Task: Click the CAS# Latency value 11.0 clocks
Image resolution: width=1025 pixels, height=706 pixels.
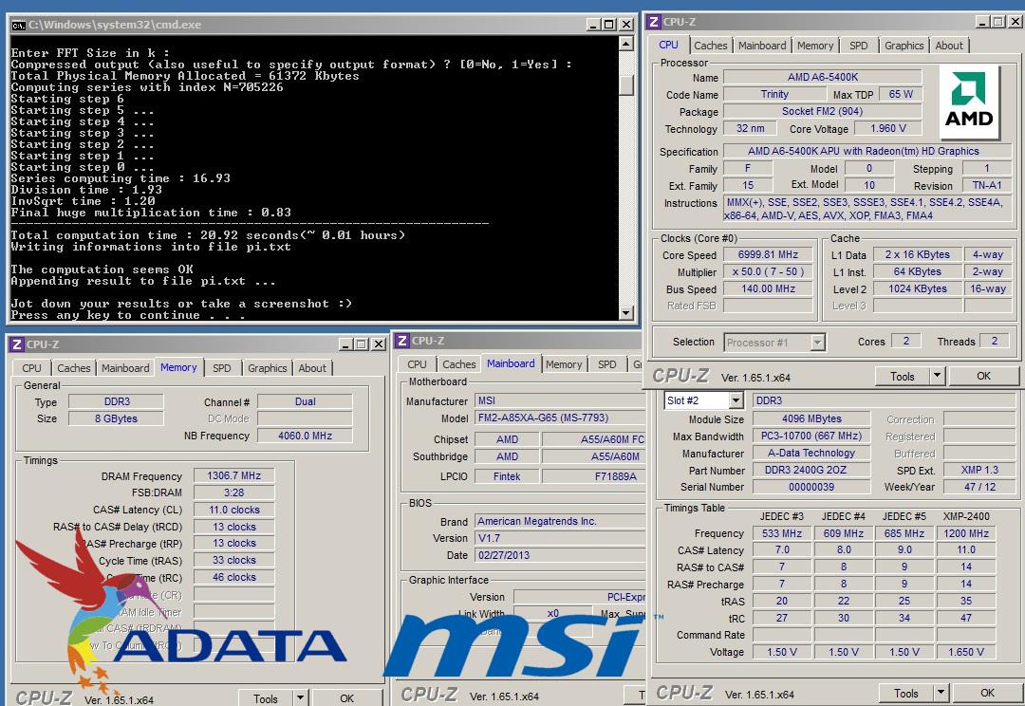Action: pyautogui.click(x=234, y=510)
